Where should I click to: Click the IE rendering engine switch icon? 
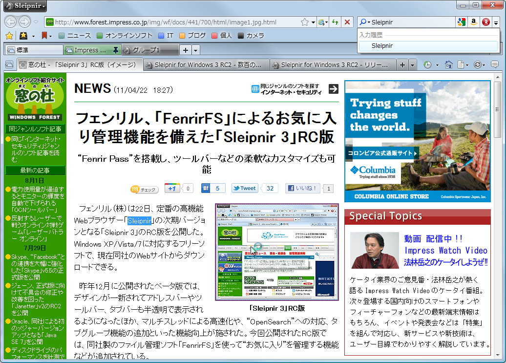point(322,22)
